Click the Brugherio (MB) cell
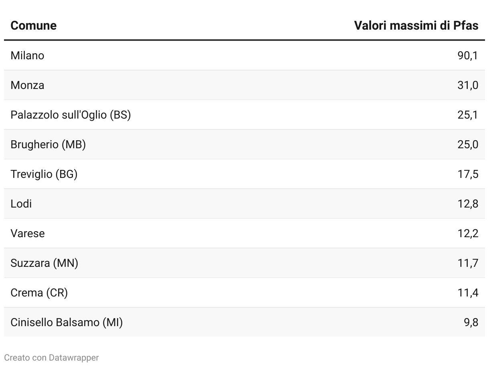The image size is (489, 367). click(x=48, y=144)
